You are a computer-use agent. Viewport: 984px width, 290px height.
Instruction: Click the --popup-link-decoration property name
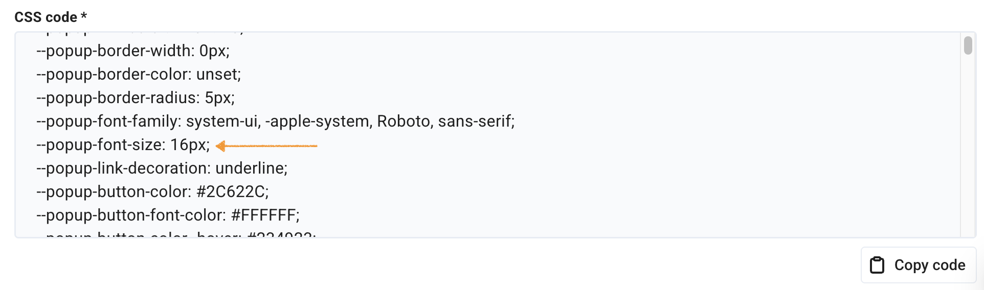(122, 168)
